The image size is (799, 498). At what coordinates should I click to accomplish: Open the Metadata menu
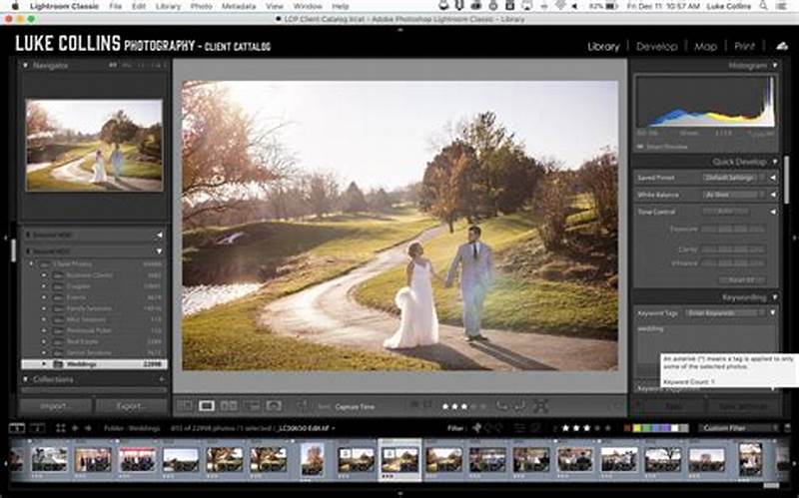(239, 7)
